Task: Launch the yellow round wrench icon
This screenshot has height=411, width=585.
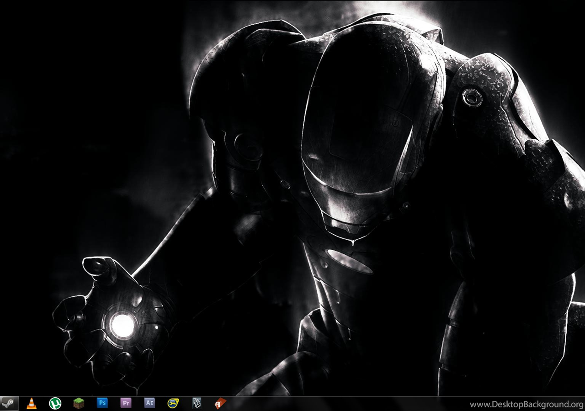Action: pyautogui.click(x=173, y=403)
